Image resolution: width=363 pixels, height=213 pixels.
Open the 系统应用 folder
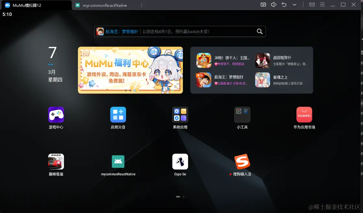[180, 115]
